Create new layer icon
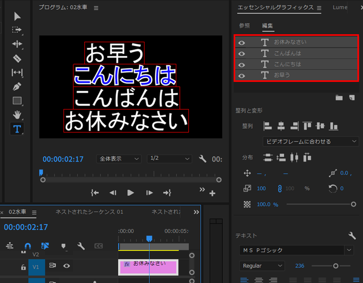 pos(352,97)
